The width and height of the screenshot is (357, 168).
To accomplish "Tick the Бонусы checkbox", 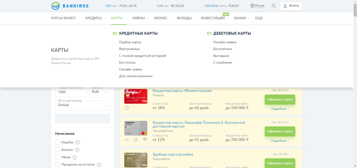I will 58,150.
